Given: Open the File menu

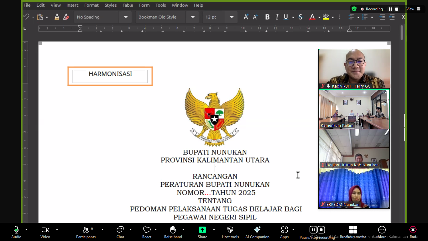Looking at the screenshot, I should coord(27,5).
